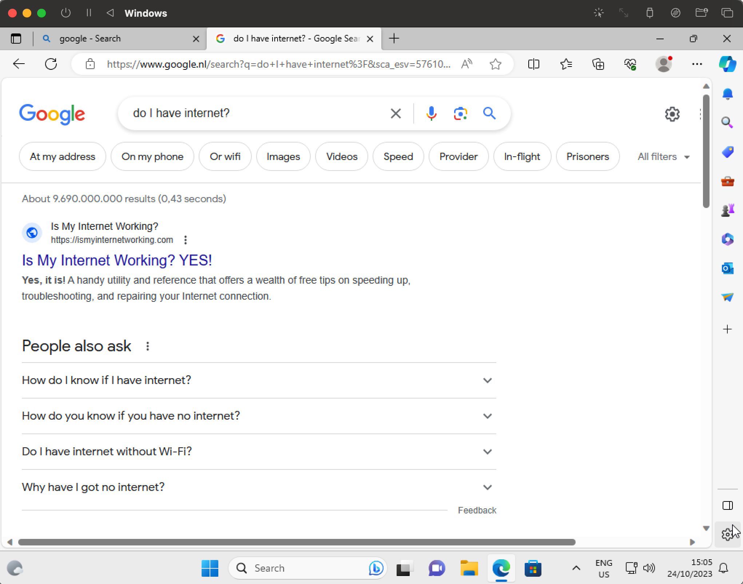Screen dimensions: 743x584
Task: Open Microsoft 365 in sidebar
Action: pos(727,239)
